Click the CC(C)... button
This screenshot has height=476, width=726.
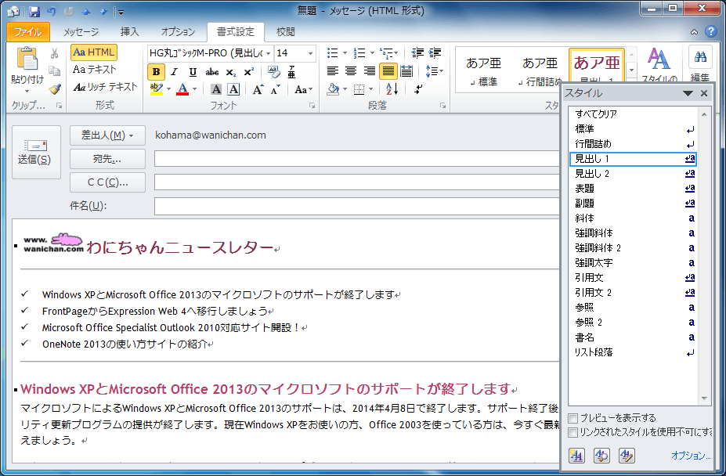pyautogui.click(x=107, y=182)
